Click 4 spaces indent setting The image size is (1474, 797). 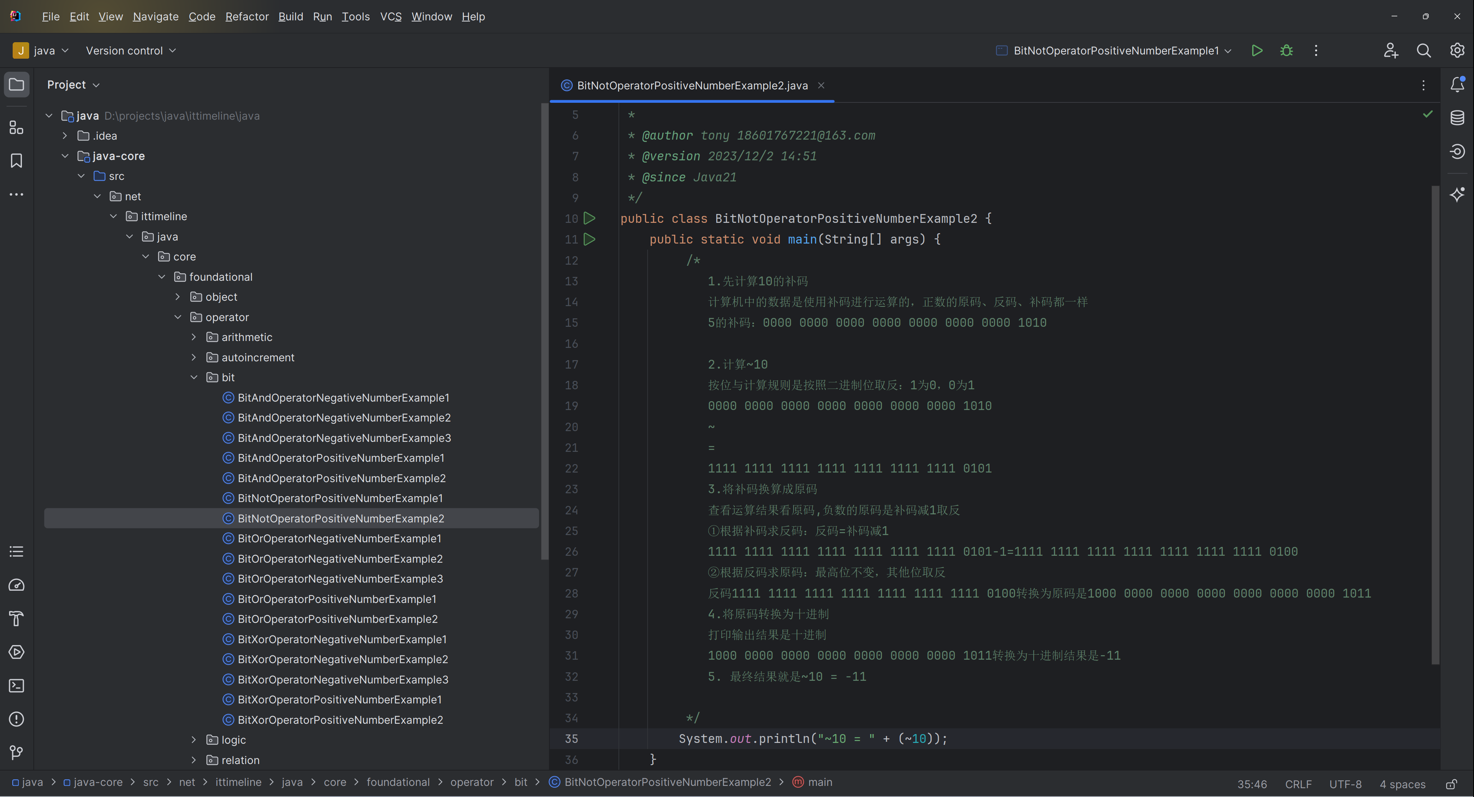click(x=1403, y=784)
